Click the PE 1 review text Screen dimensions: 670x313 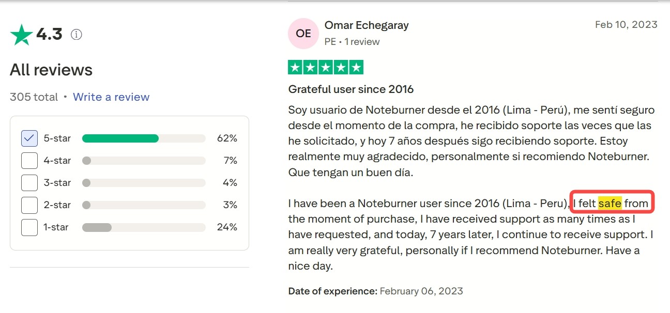coord(352,42)
